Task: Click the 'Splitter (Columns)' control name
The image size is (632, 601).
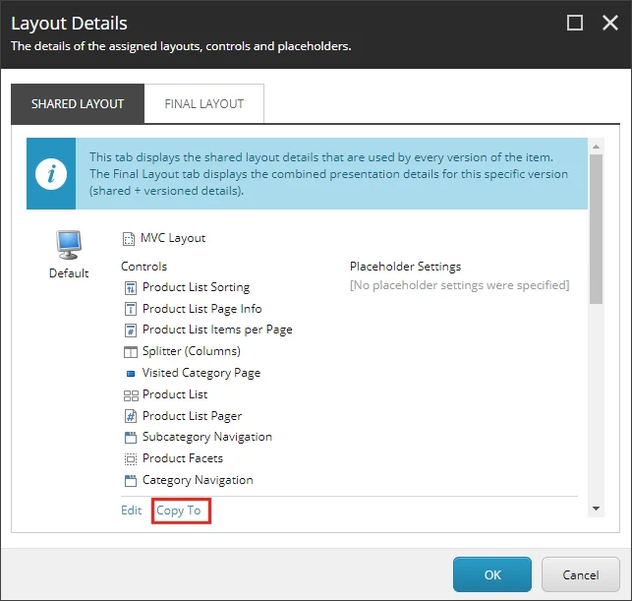Action: click(x=192, y=351)
